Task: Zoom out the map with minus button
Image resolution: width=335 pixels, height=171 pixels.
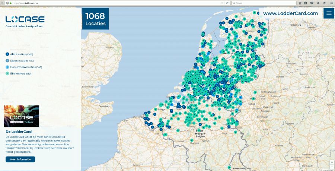Action: (x=332, y=167)
